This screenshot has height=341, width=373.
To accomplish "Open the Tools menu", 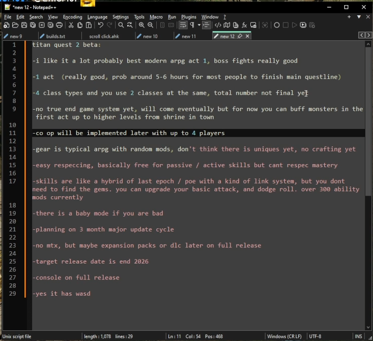I will pos(139,17).
